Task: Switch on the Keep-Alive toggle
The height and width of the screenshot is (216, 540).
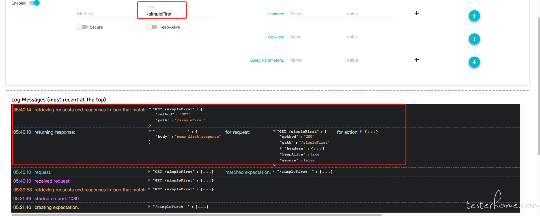Action: (152, 27)
